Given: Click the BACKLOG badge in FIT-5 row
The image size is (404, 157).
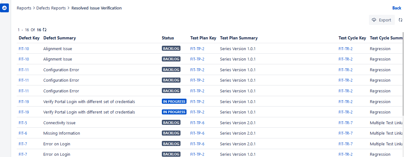Looking at the screenshot, I should 171,123.
